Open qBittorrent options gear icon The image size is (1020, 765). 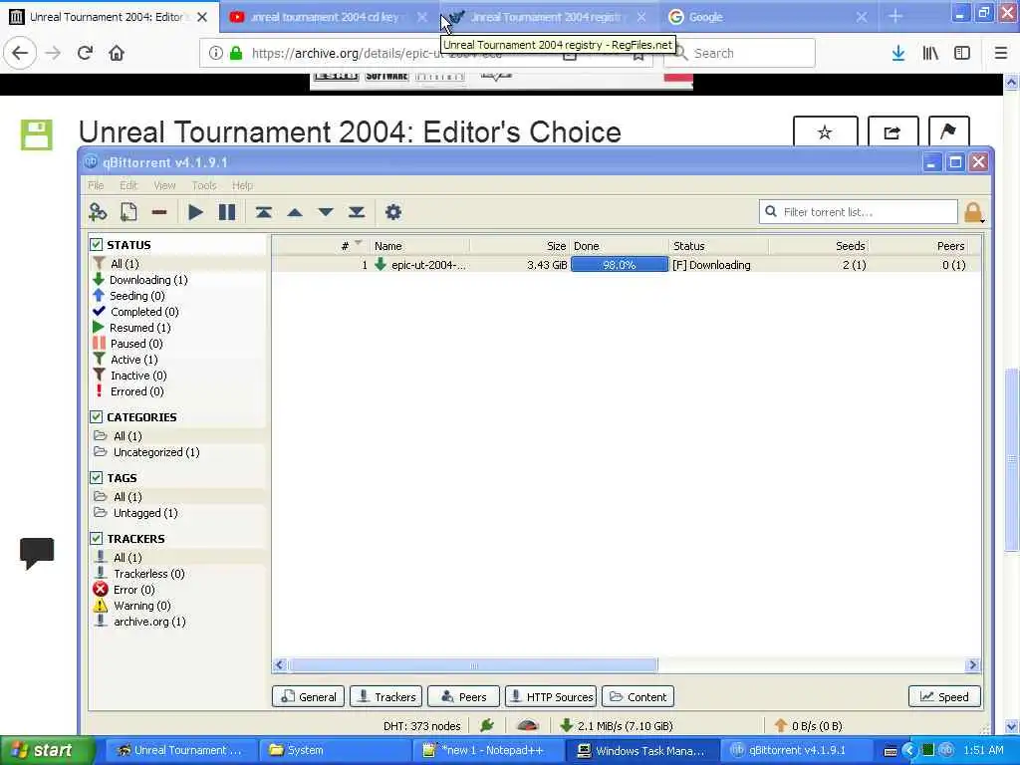pos(393,212)
